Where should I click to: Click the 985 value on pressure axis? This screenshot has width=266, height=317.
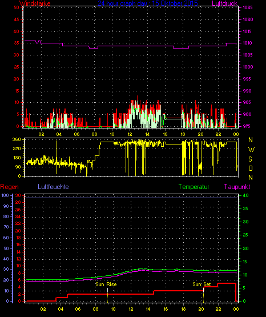pyautogui.click(x=247, y=102)
